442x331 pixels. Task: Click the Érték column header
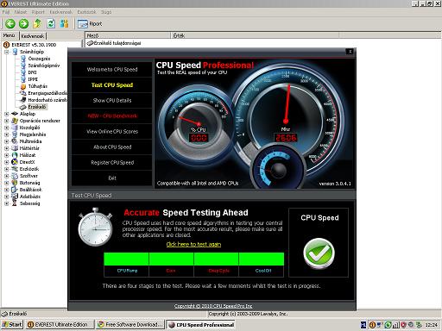[255, 35]
